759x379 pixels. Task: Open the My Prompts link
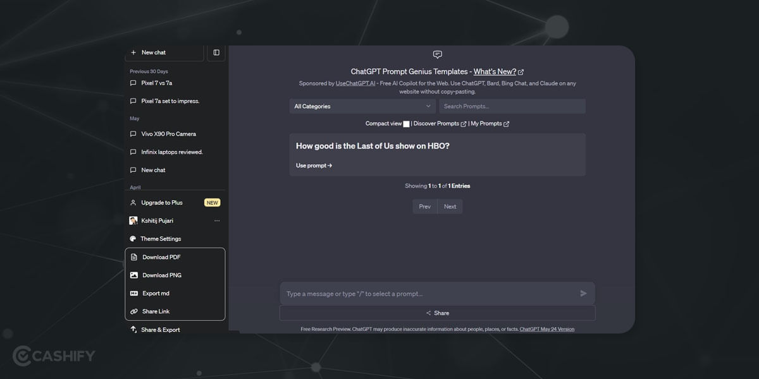pos(486,124)
